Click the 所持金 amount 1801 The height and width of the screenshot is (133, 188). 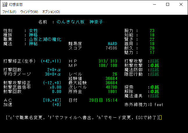112,92
